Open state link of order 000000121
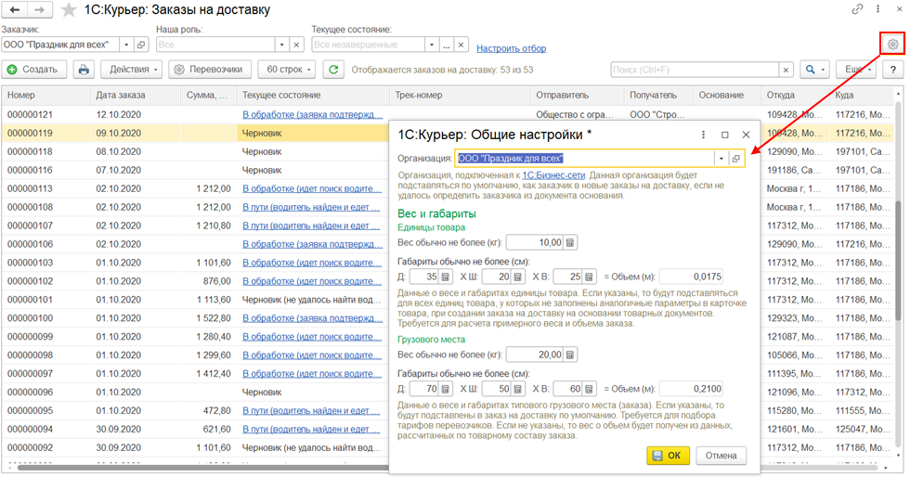Image resolution: width=910 pixels, height=477 pixels. click(x=312, y=115)
